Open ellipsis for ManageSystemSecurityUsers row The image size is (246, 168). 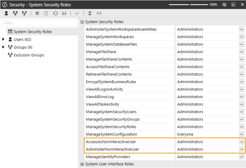242,112
